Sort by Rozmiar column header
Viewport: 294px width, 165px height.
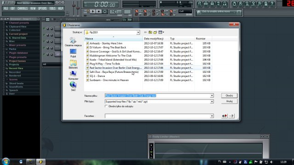point(203,38)
